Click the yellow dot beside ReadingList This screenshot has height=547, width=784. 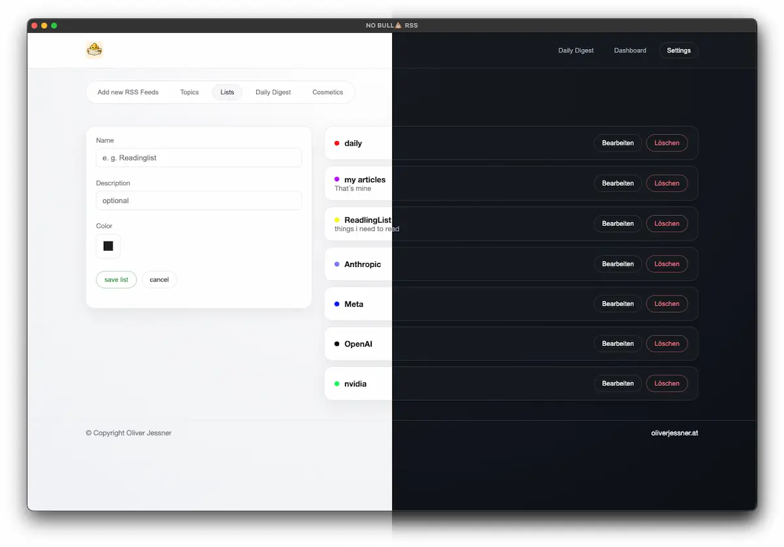point(336,220)
